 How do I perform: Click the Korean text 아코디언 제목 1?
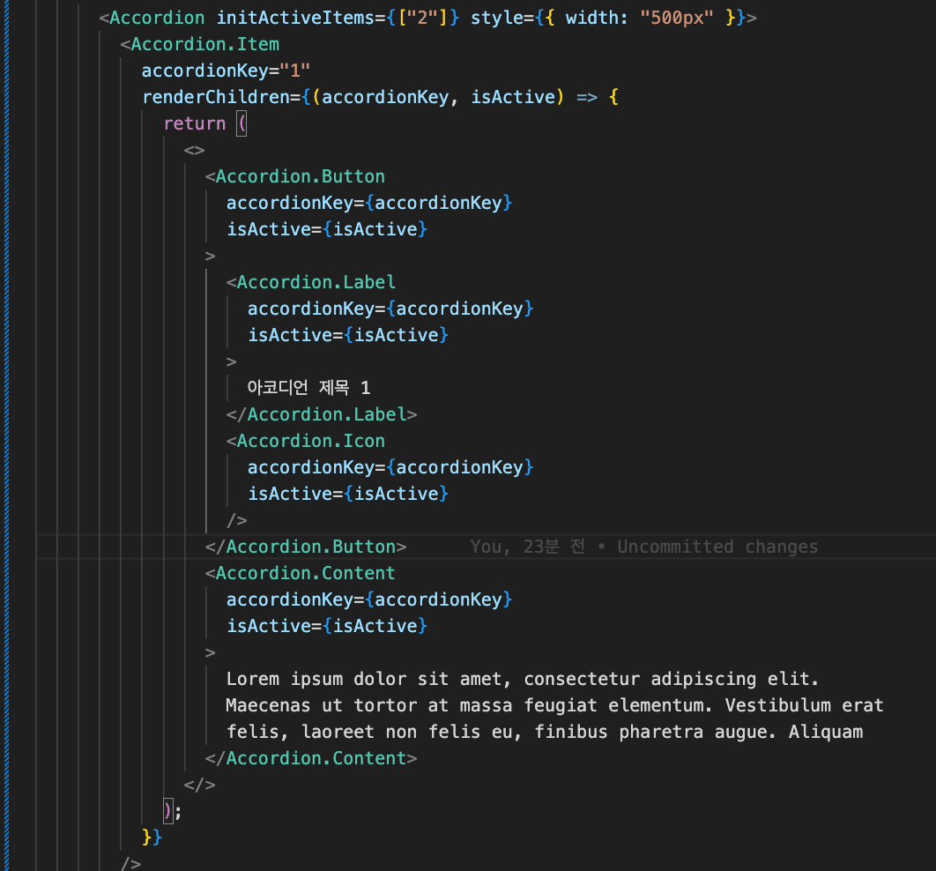pos(309,388)
